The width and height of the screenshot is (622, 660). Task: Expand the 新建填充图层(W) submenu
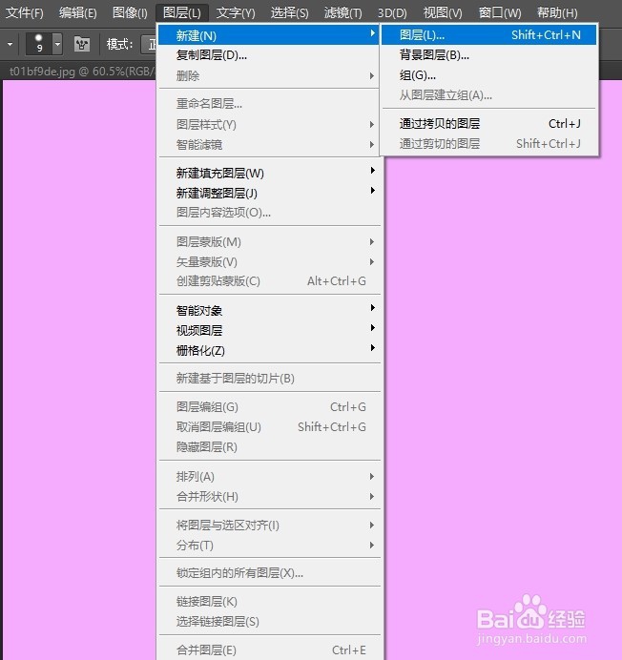270,173
